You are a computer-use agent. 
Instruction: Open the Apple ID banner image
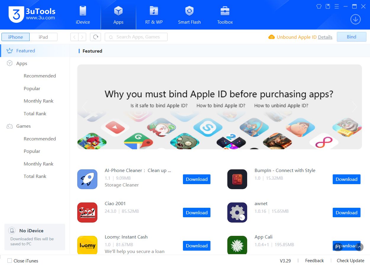click(219, 107)
